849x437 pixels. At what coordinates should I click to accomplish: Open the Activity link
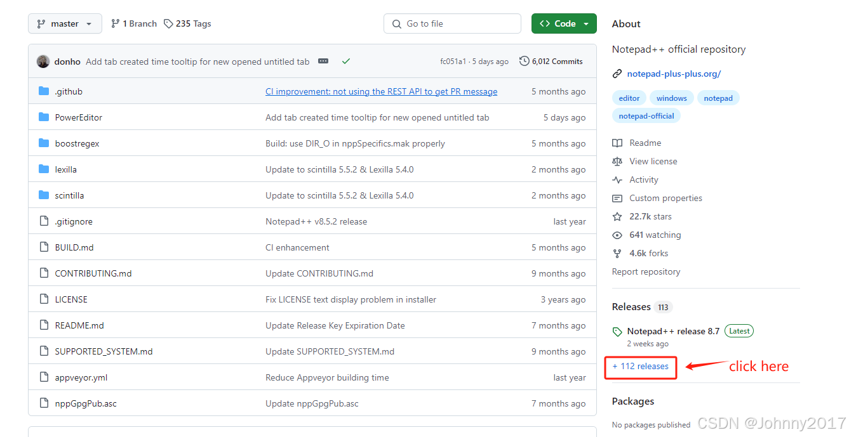click(644, 179)
